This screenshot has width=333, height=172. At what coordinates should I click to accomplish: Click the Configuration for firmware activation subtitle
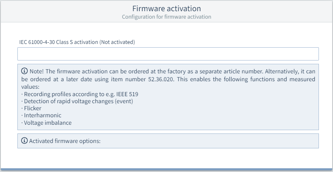pos(166,17)
